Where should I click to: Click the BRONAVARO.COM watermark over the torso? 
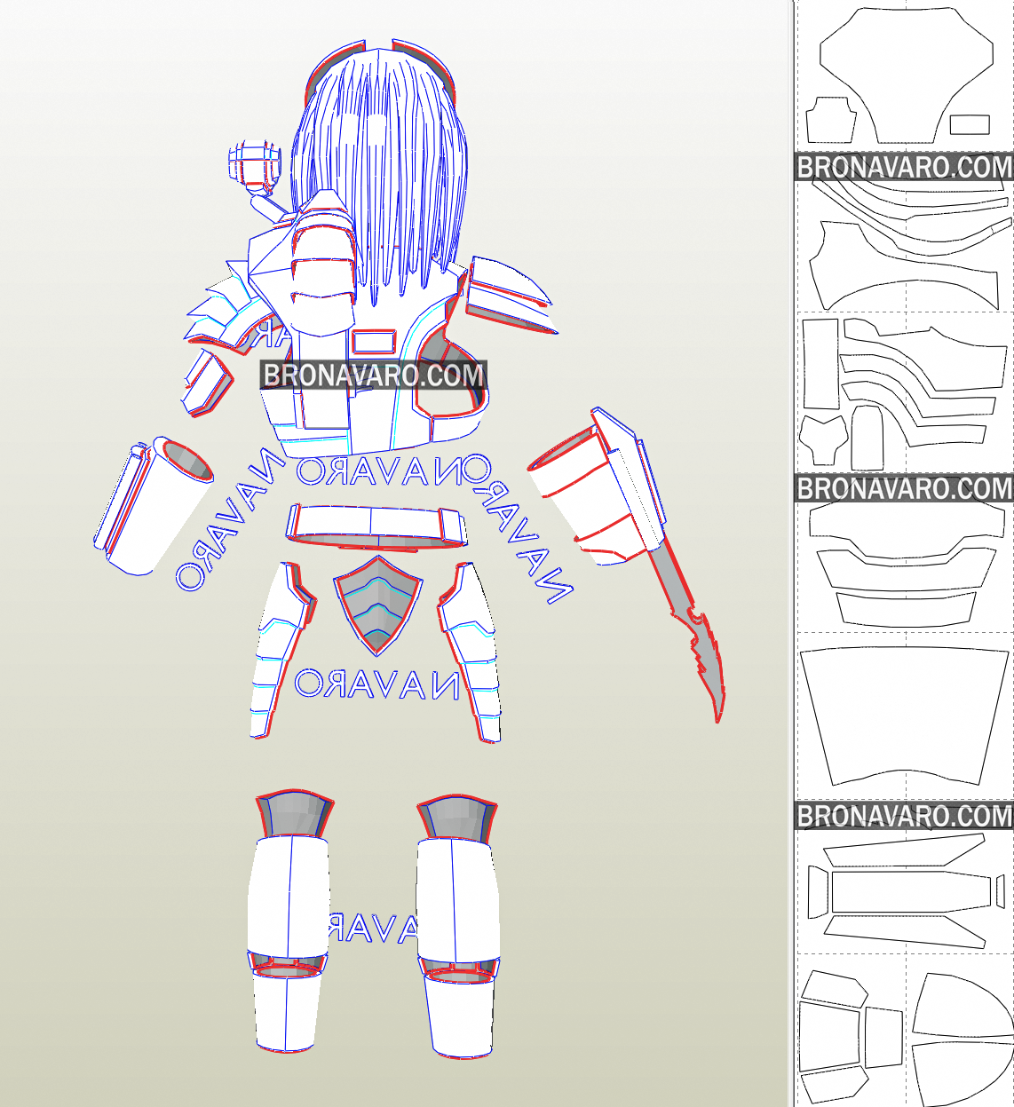coord(373,375)
